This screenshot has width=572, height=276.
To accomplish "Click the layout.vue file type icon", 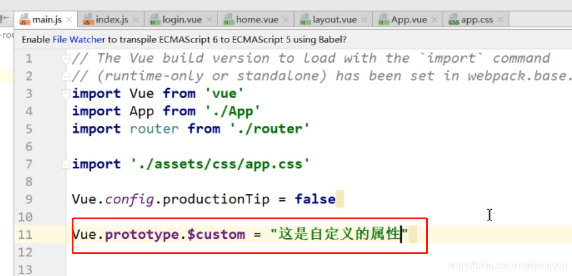I will (x=305, y=20).
